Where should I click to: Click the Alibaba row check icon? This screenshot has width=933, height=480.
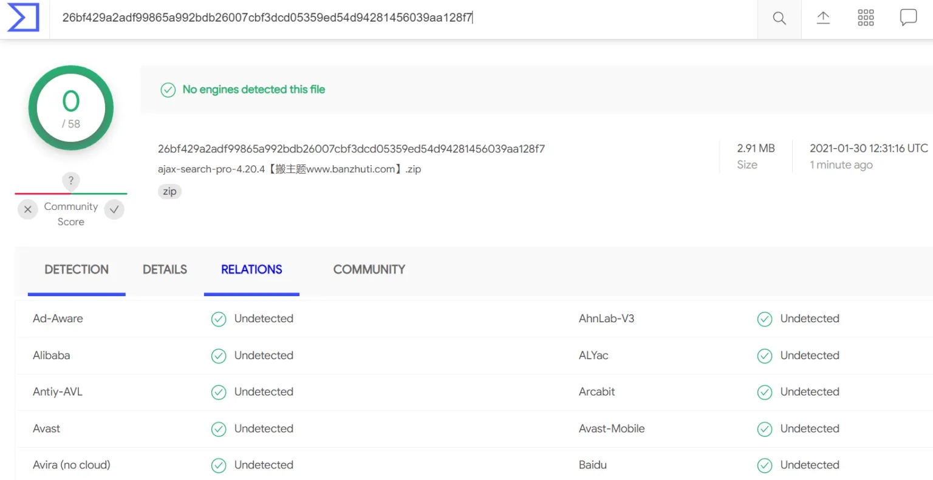click(219, 356)
